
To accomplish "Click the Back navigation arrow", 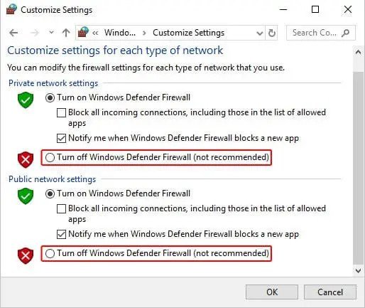I will tap(13, 33).
